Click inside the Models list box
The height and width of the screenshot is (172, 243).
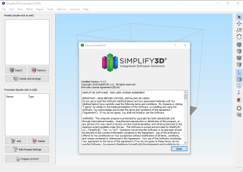click(x=27, y=42)
